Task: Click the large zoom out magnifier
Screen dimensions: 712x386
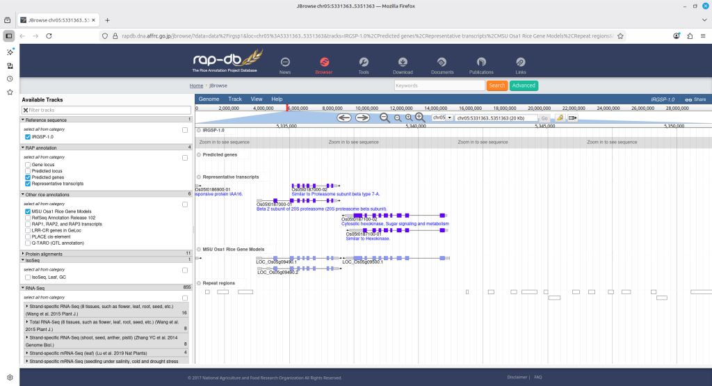Action: click(x=385, y=118)
